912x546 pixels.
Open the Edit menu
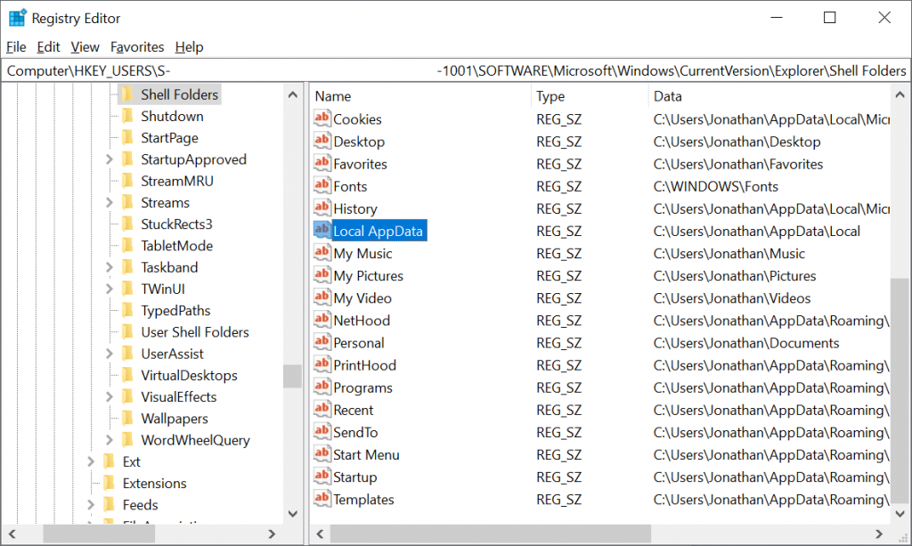[x=48, y=47]
